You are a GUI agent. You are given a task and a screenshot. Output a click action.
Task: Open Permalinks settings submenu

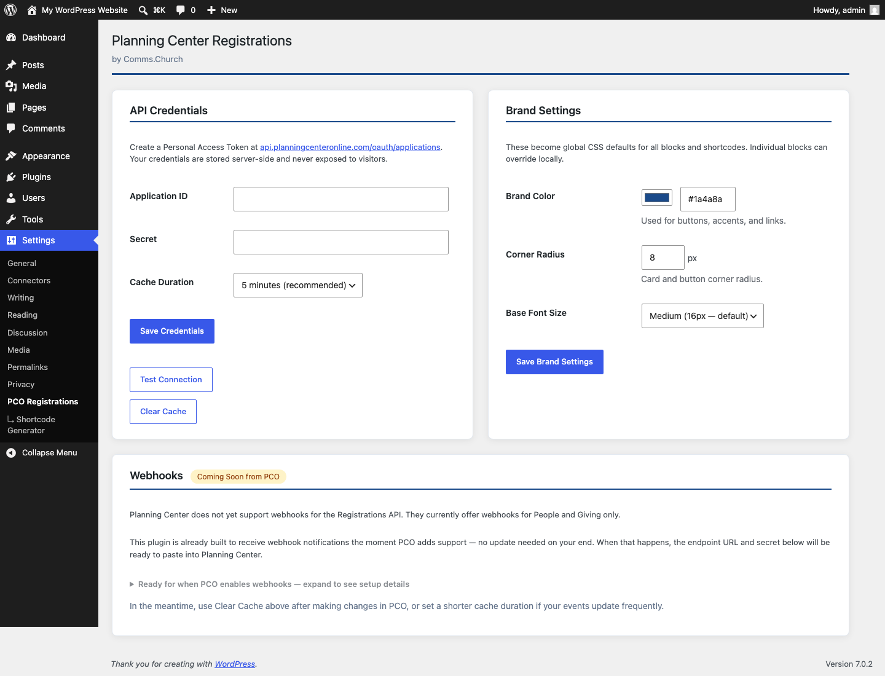(x=28, y=367)
